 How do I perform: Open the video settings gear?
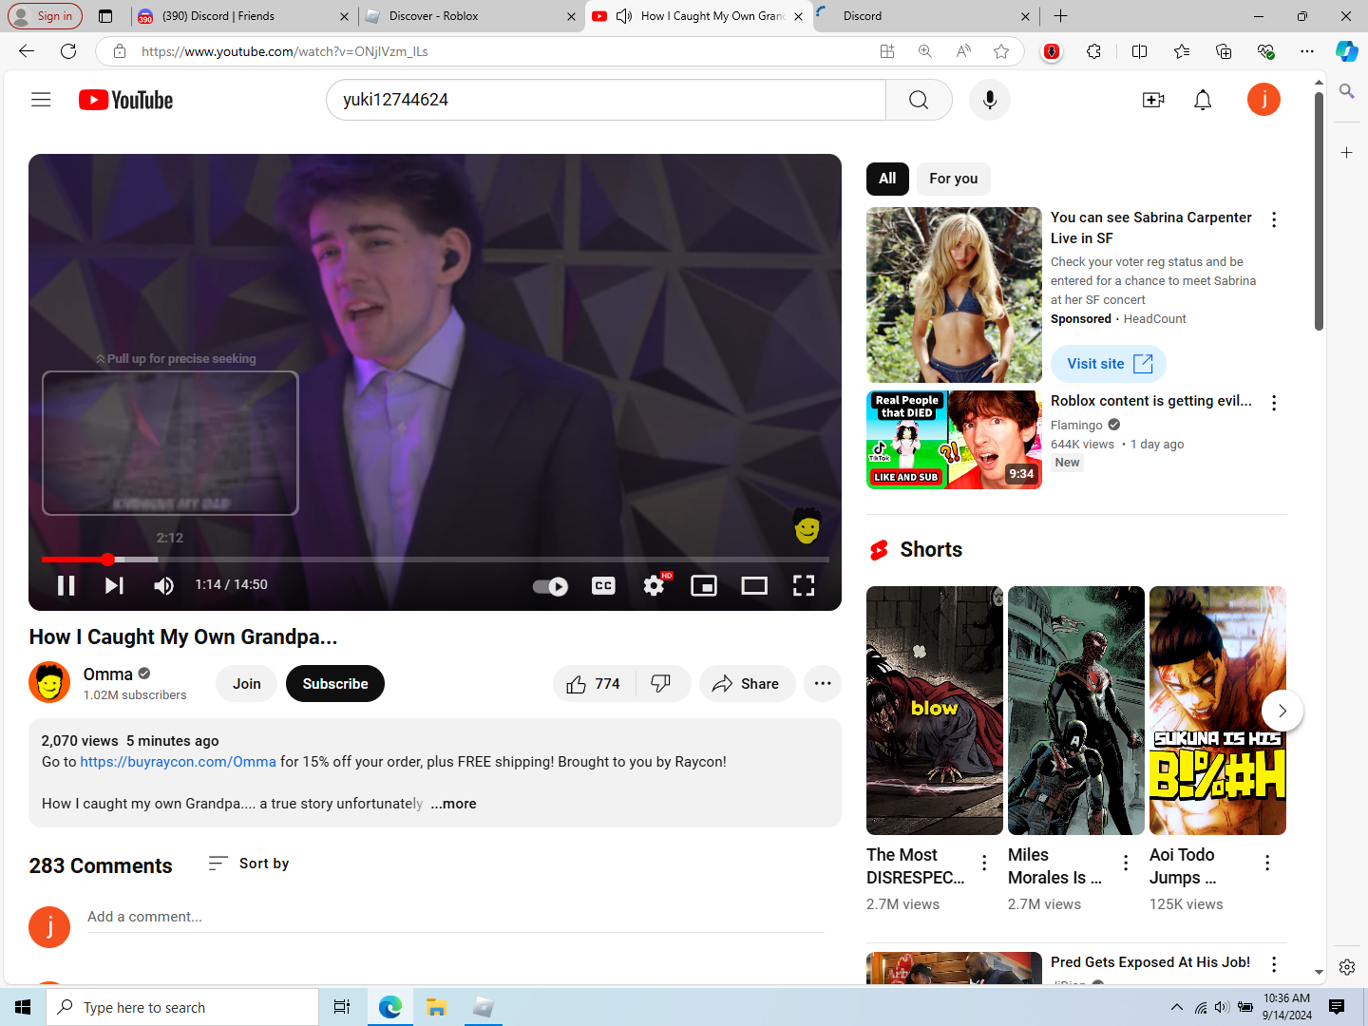point(654,585)
